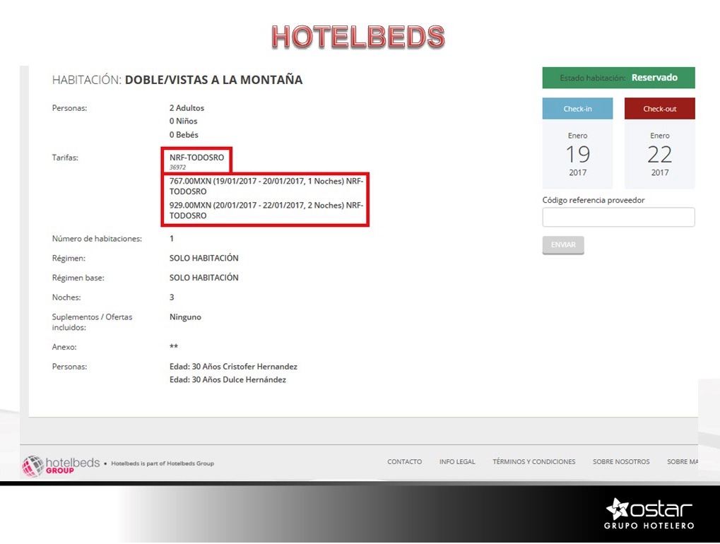720x544 pixels.
Task: Open TÉRMINOS Y CONDICIONES link
Action: pos(533,462)
